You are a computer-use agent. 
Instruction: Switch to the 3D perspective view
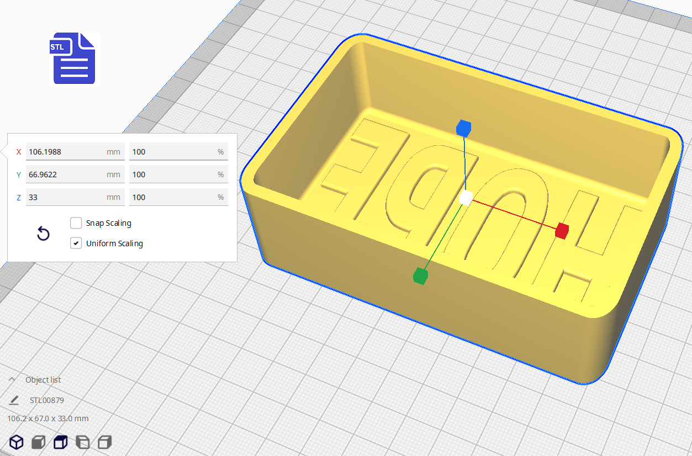pos(17,442)
